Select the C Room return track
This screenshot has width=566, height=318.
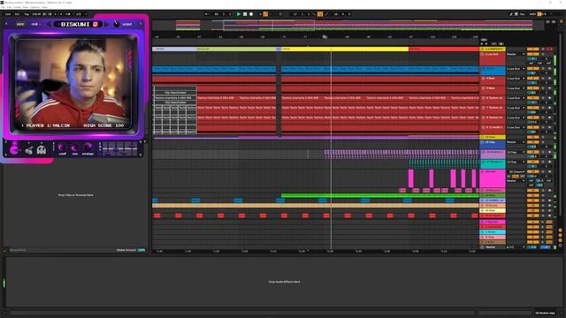(x=493, y=231)
